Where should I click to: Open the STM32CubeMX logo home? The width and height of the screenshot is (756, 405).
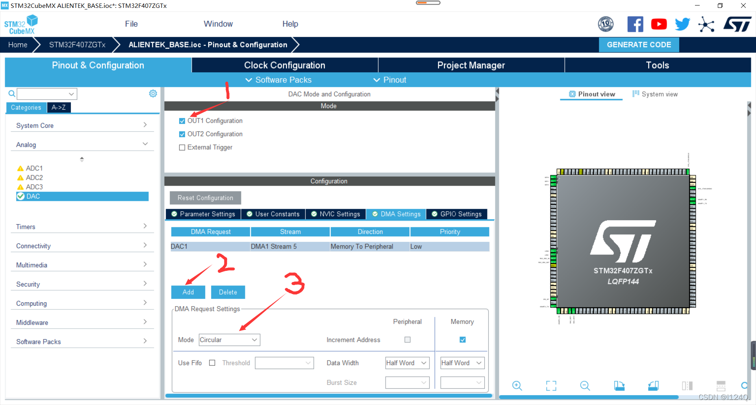21,24
